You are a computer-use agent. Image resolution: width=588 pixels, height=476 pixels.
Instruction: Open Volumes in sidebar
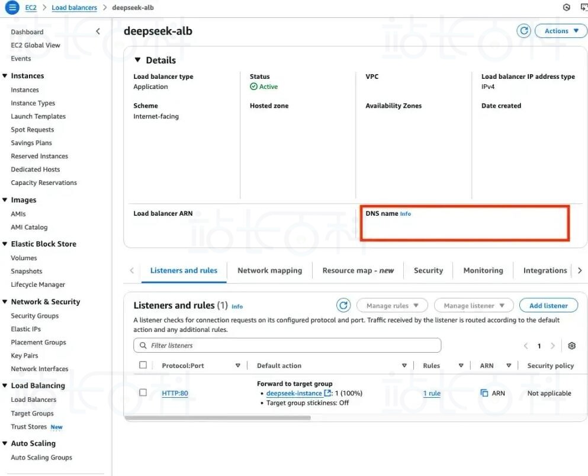24,258
